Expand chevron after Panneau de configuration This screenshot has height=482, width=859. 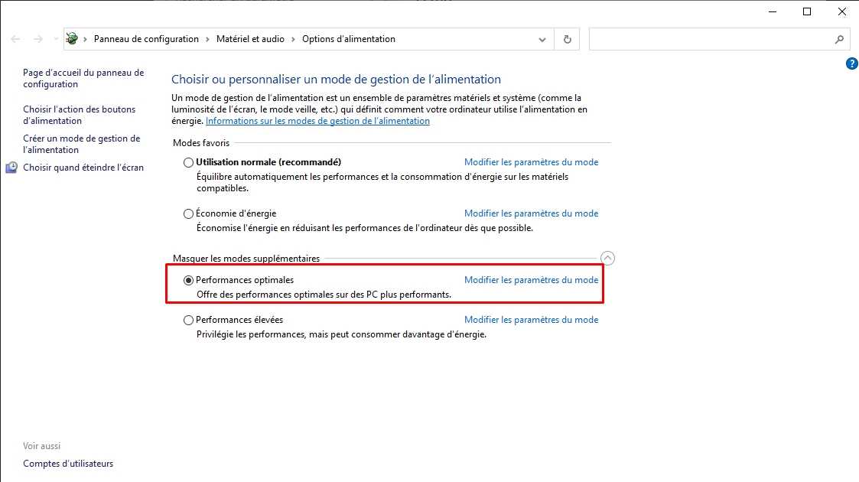(207, 40)
